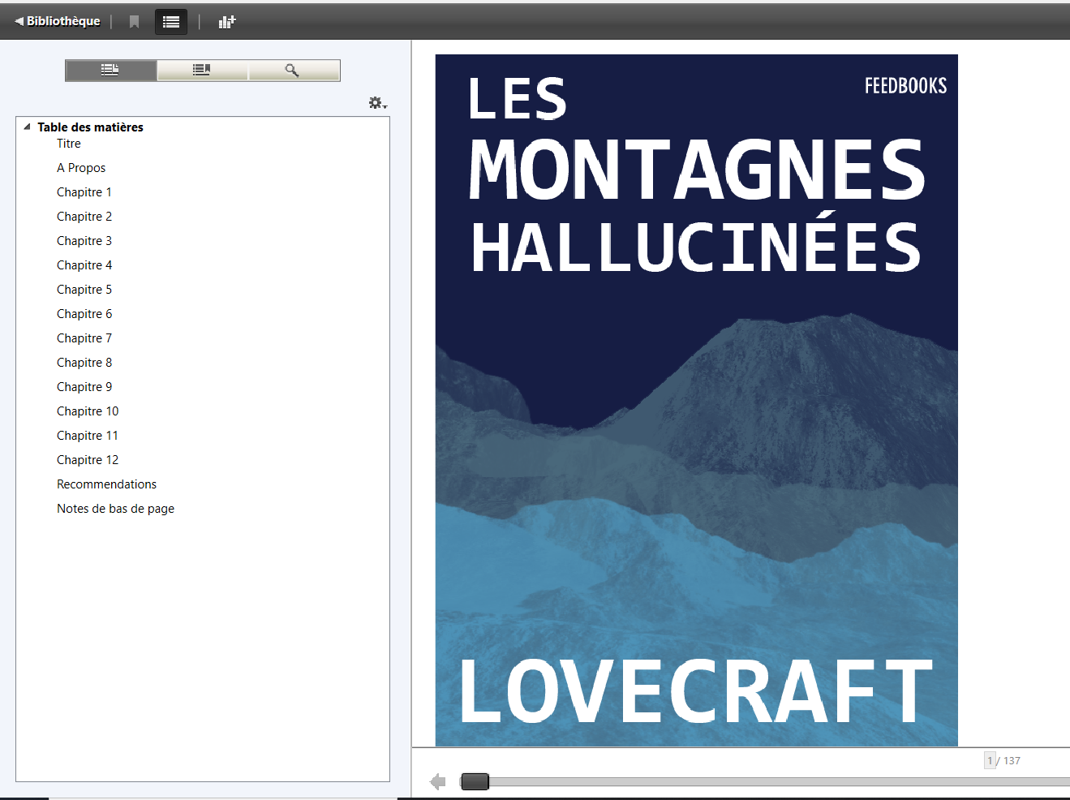
Task: Go to Chapitre 12
Action: coord(88,460)
